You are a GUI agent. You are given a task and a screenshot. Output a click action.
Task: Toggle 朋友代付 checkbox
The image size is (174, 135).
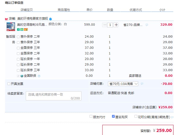coord(91,116)
